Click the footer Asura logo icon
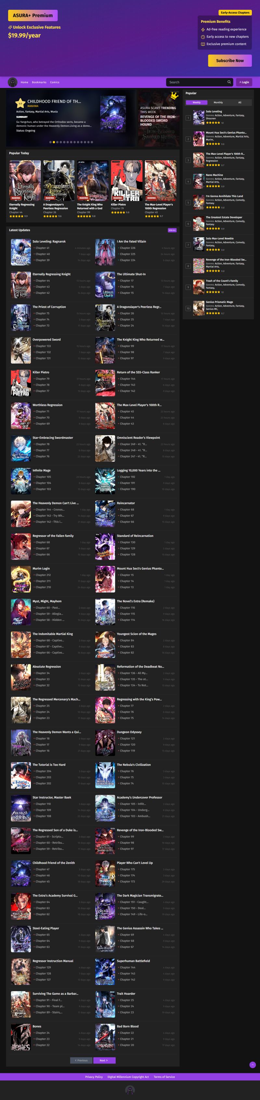The height and width of the screenshot is (1100, 260). click(130, 1091)
